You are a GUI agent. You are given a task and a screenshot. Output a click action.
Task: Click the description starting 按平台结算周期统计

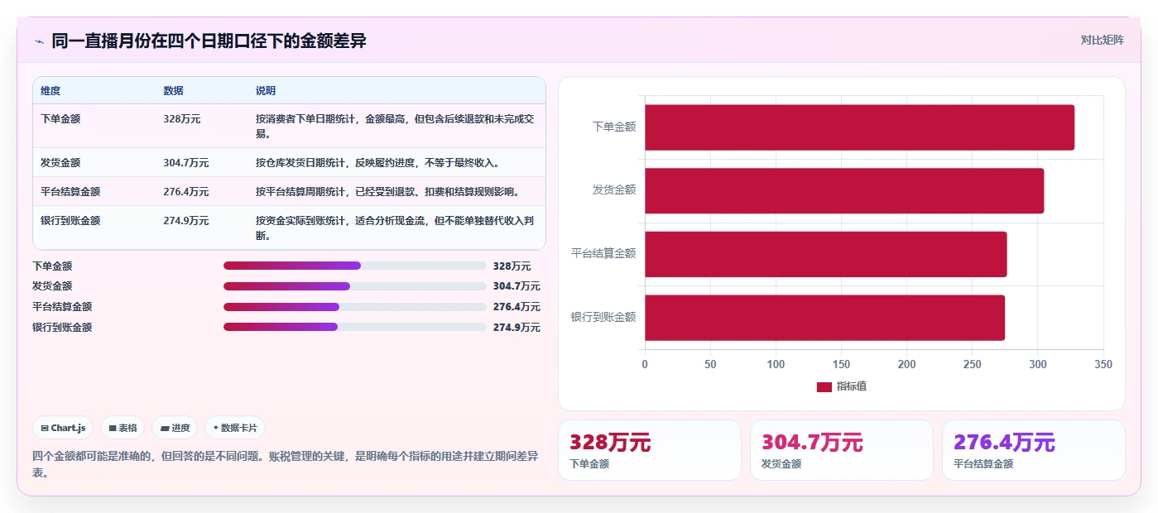pyautogui.click(x=388, y=192)
